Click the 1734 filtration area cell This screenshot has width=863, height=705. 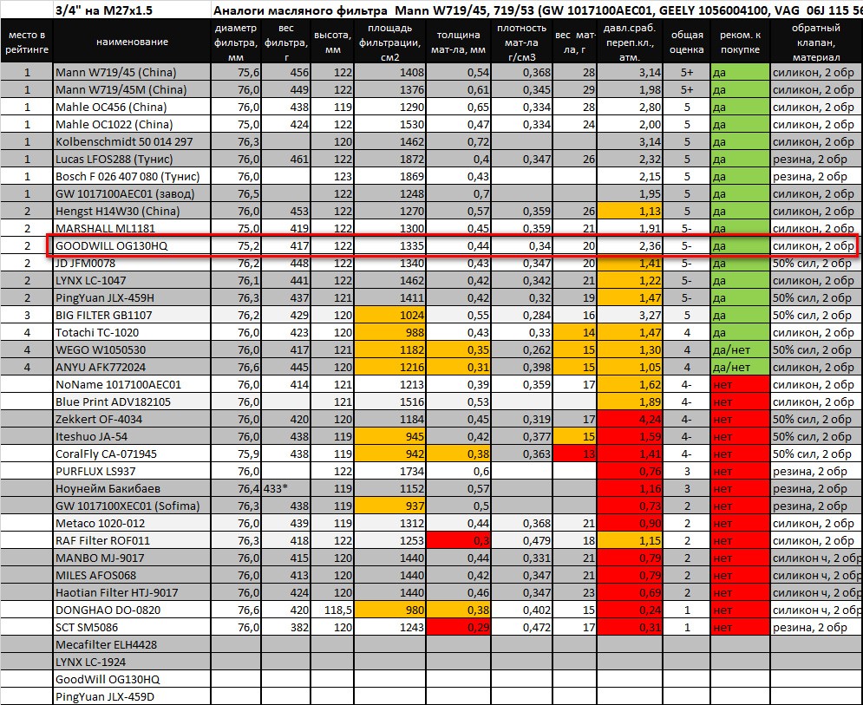(390, 471)
